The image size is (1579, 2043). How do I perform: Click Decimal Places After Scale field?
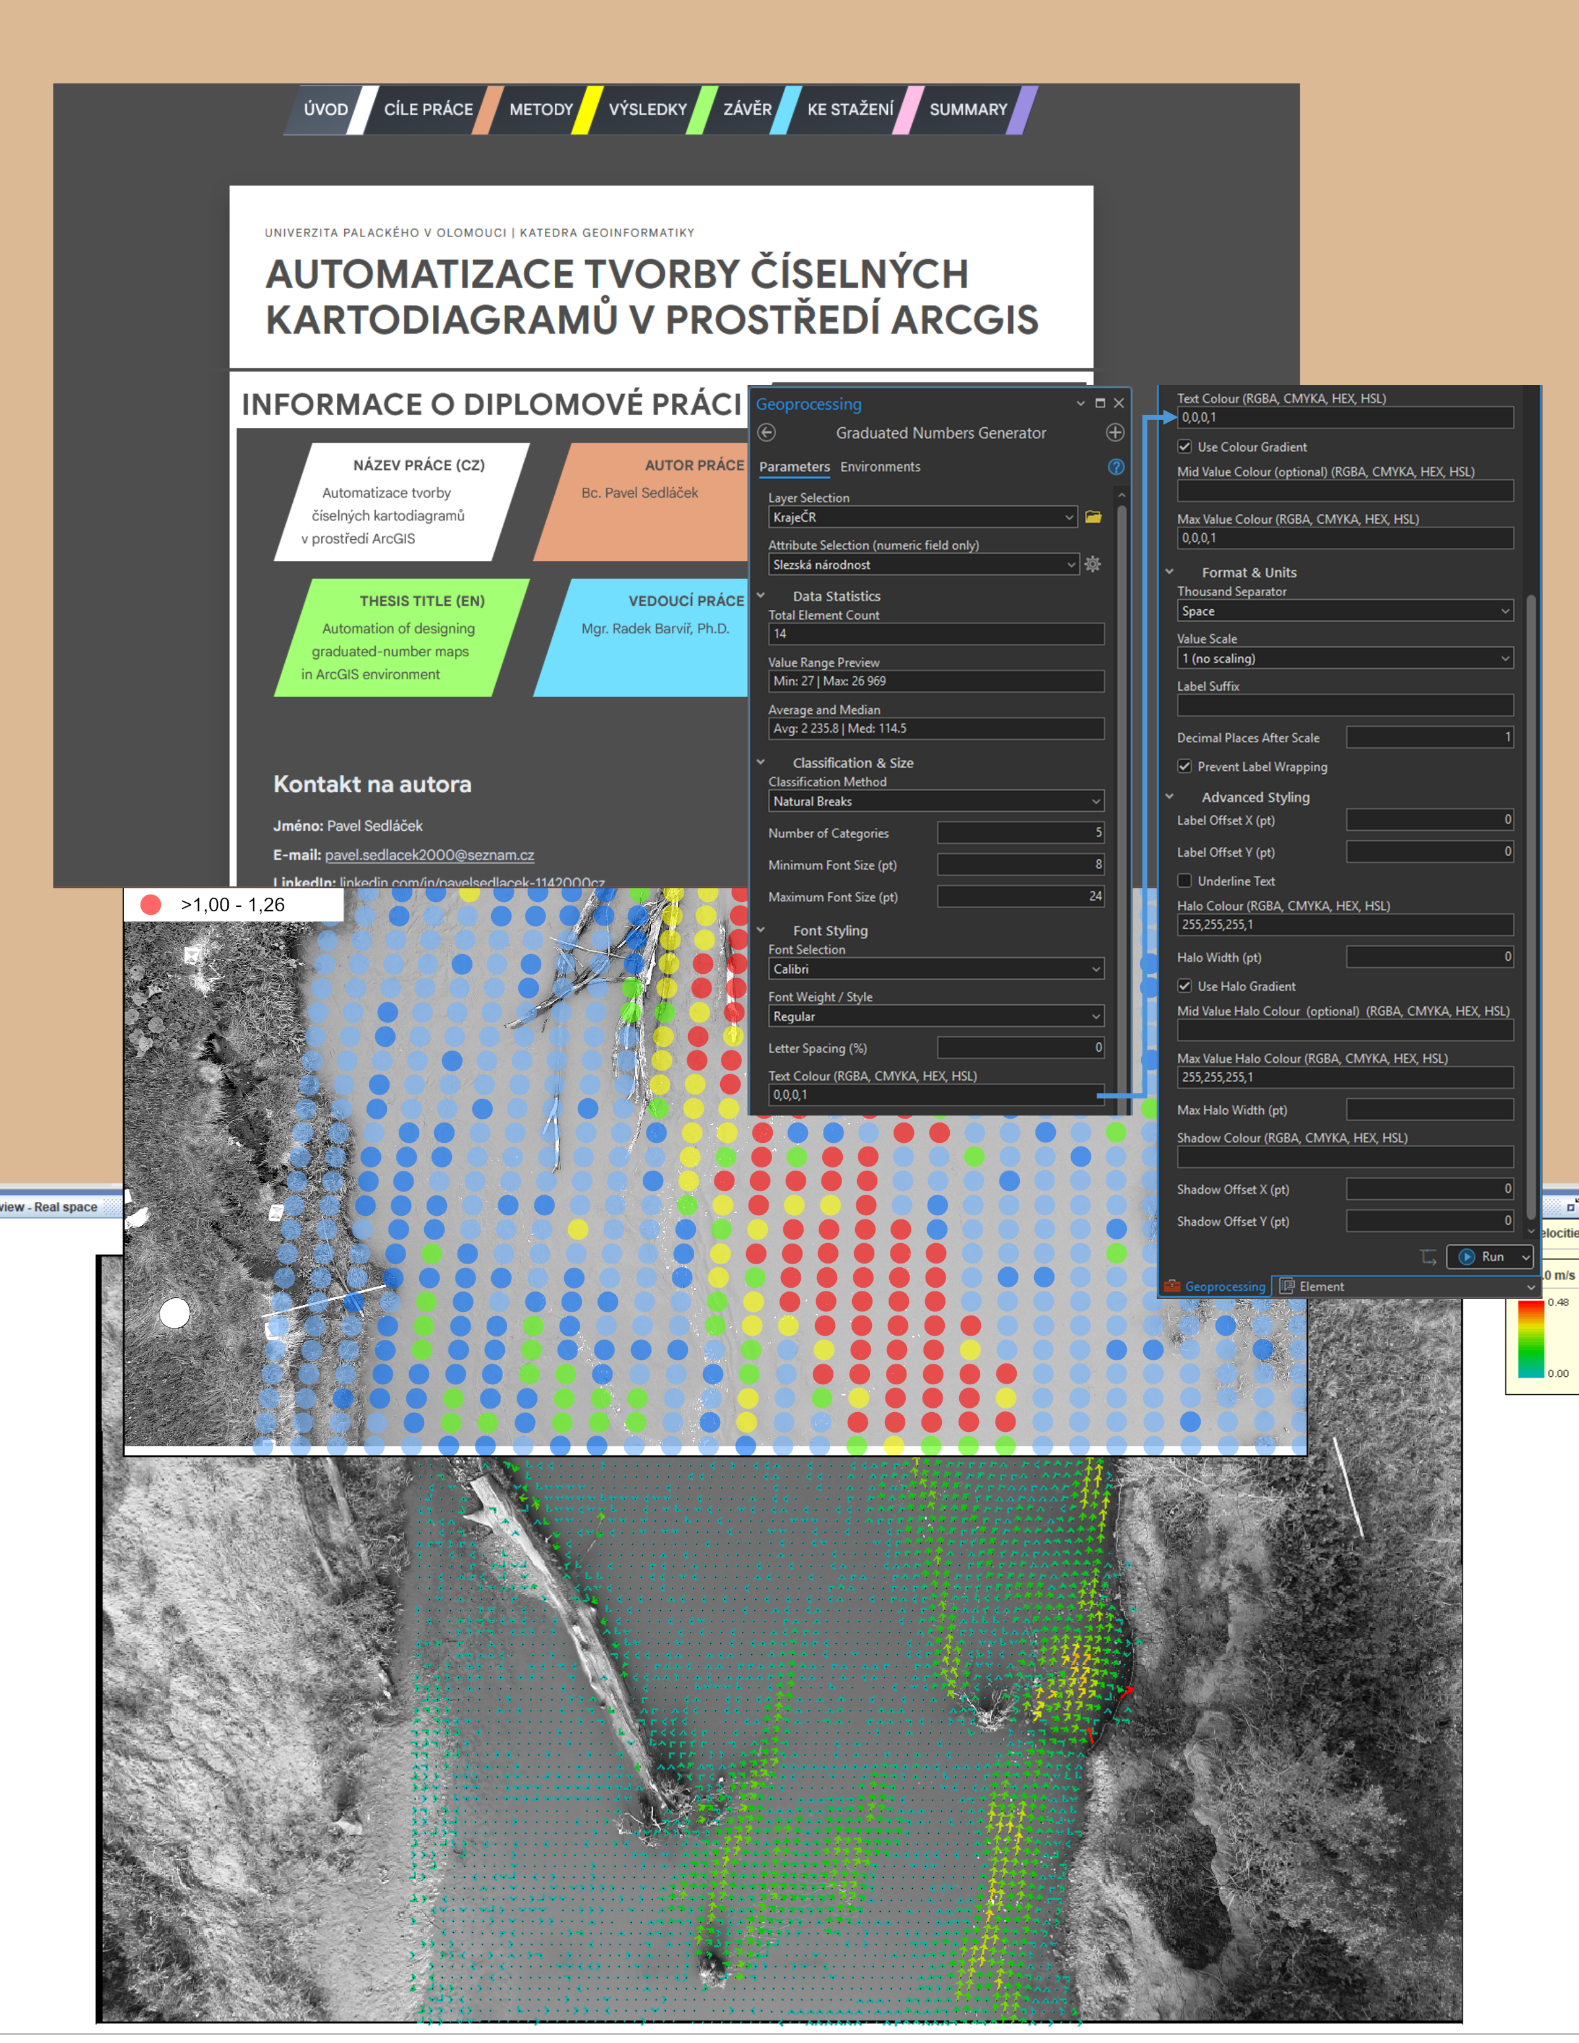1429,737
